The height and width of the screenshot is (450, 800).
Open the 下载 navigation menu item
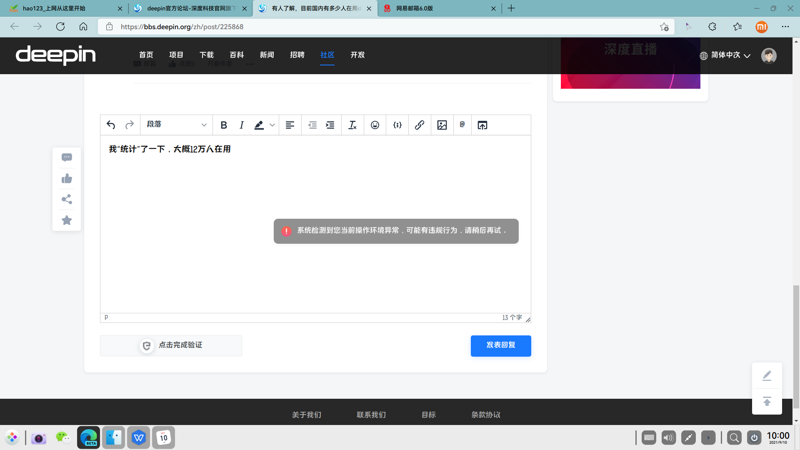click(x=206, y=55)
